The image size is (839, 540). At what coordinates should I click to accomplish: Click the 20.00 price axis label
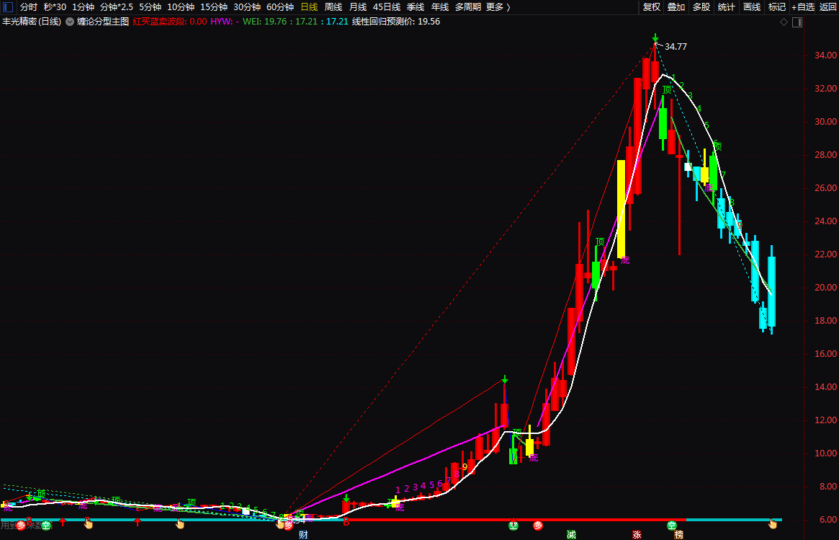[x=825, y=288]
